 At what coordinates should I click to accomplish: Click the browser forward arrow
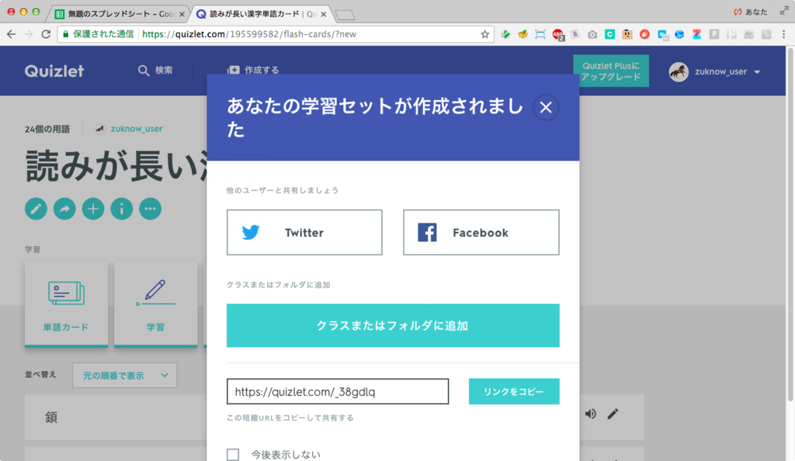pos(29,34)
